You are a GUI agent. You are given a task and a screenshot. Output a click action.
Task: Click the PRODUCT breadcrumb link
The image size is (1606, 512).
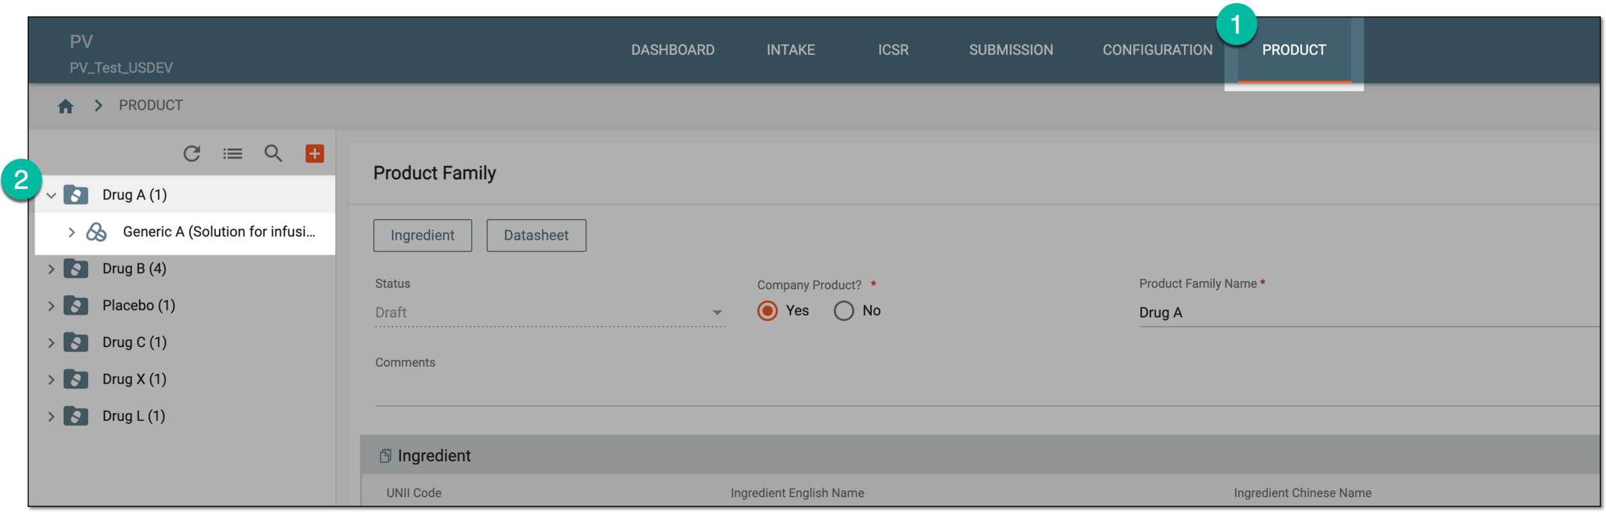[x=151, y=105]
